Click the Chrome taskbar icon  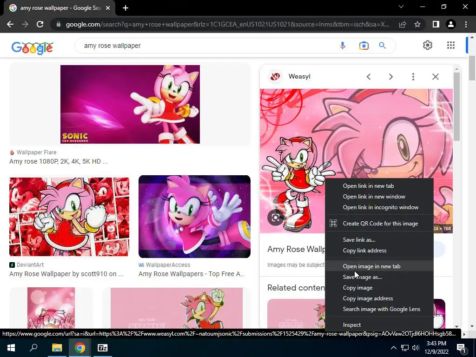(x=79, y=348)
